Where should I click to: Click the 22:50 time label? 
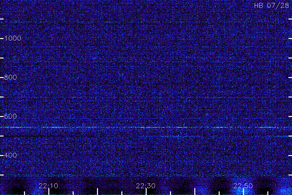[243, 186]
